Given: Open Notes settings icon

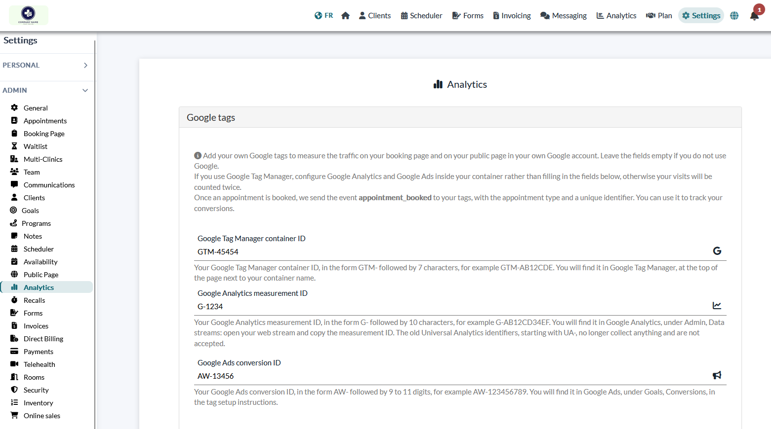Looking at the screenshot, I should tap(14, 236).
